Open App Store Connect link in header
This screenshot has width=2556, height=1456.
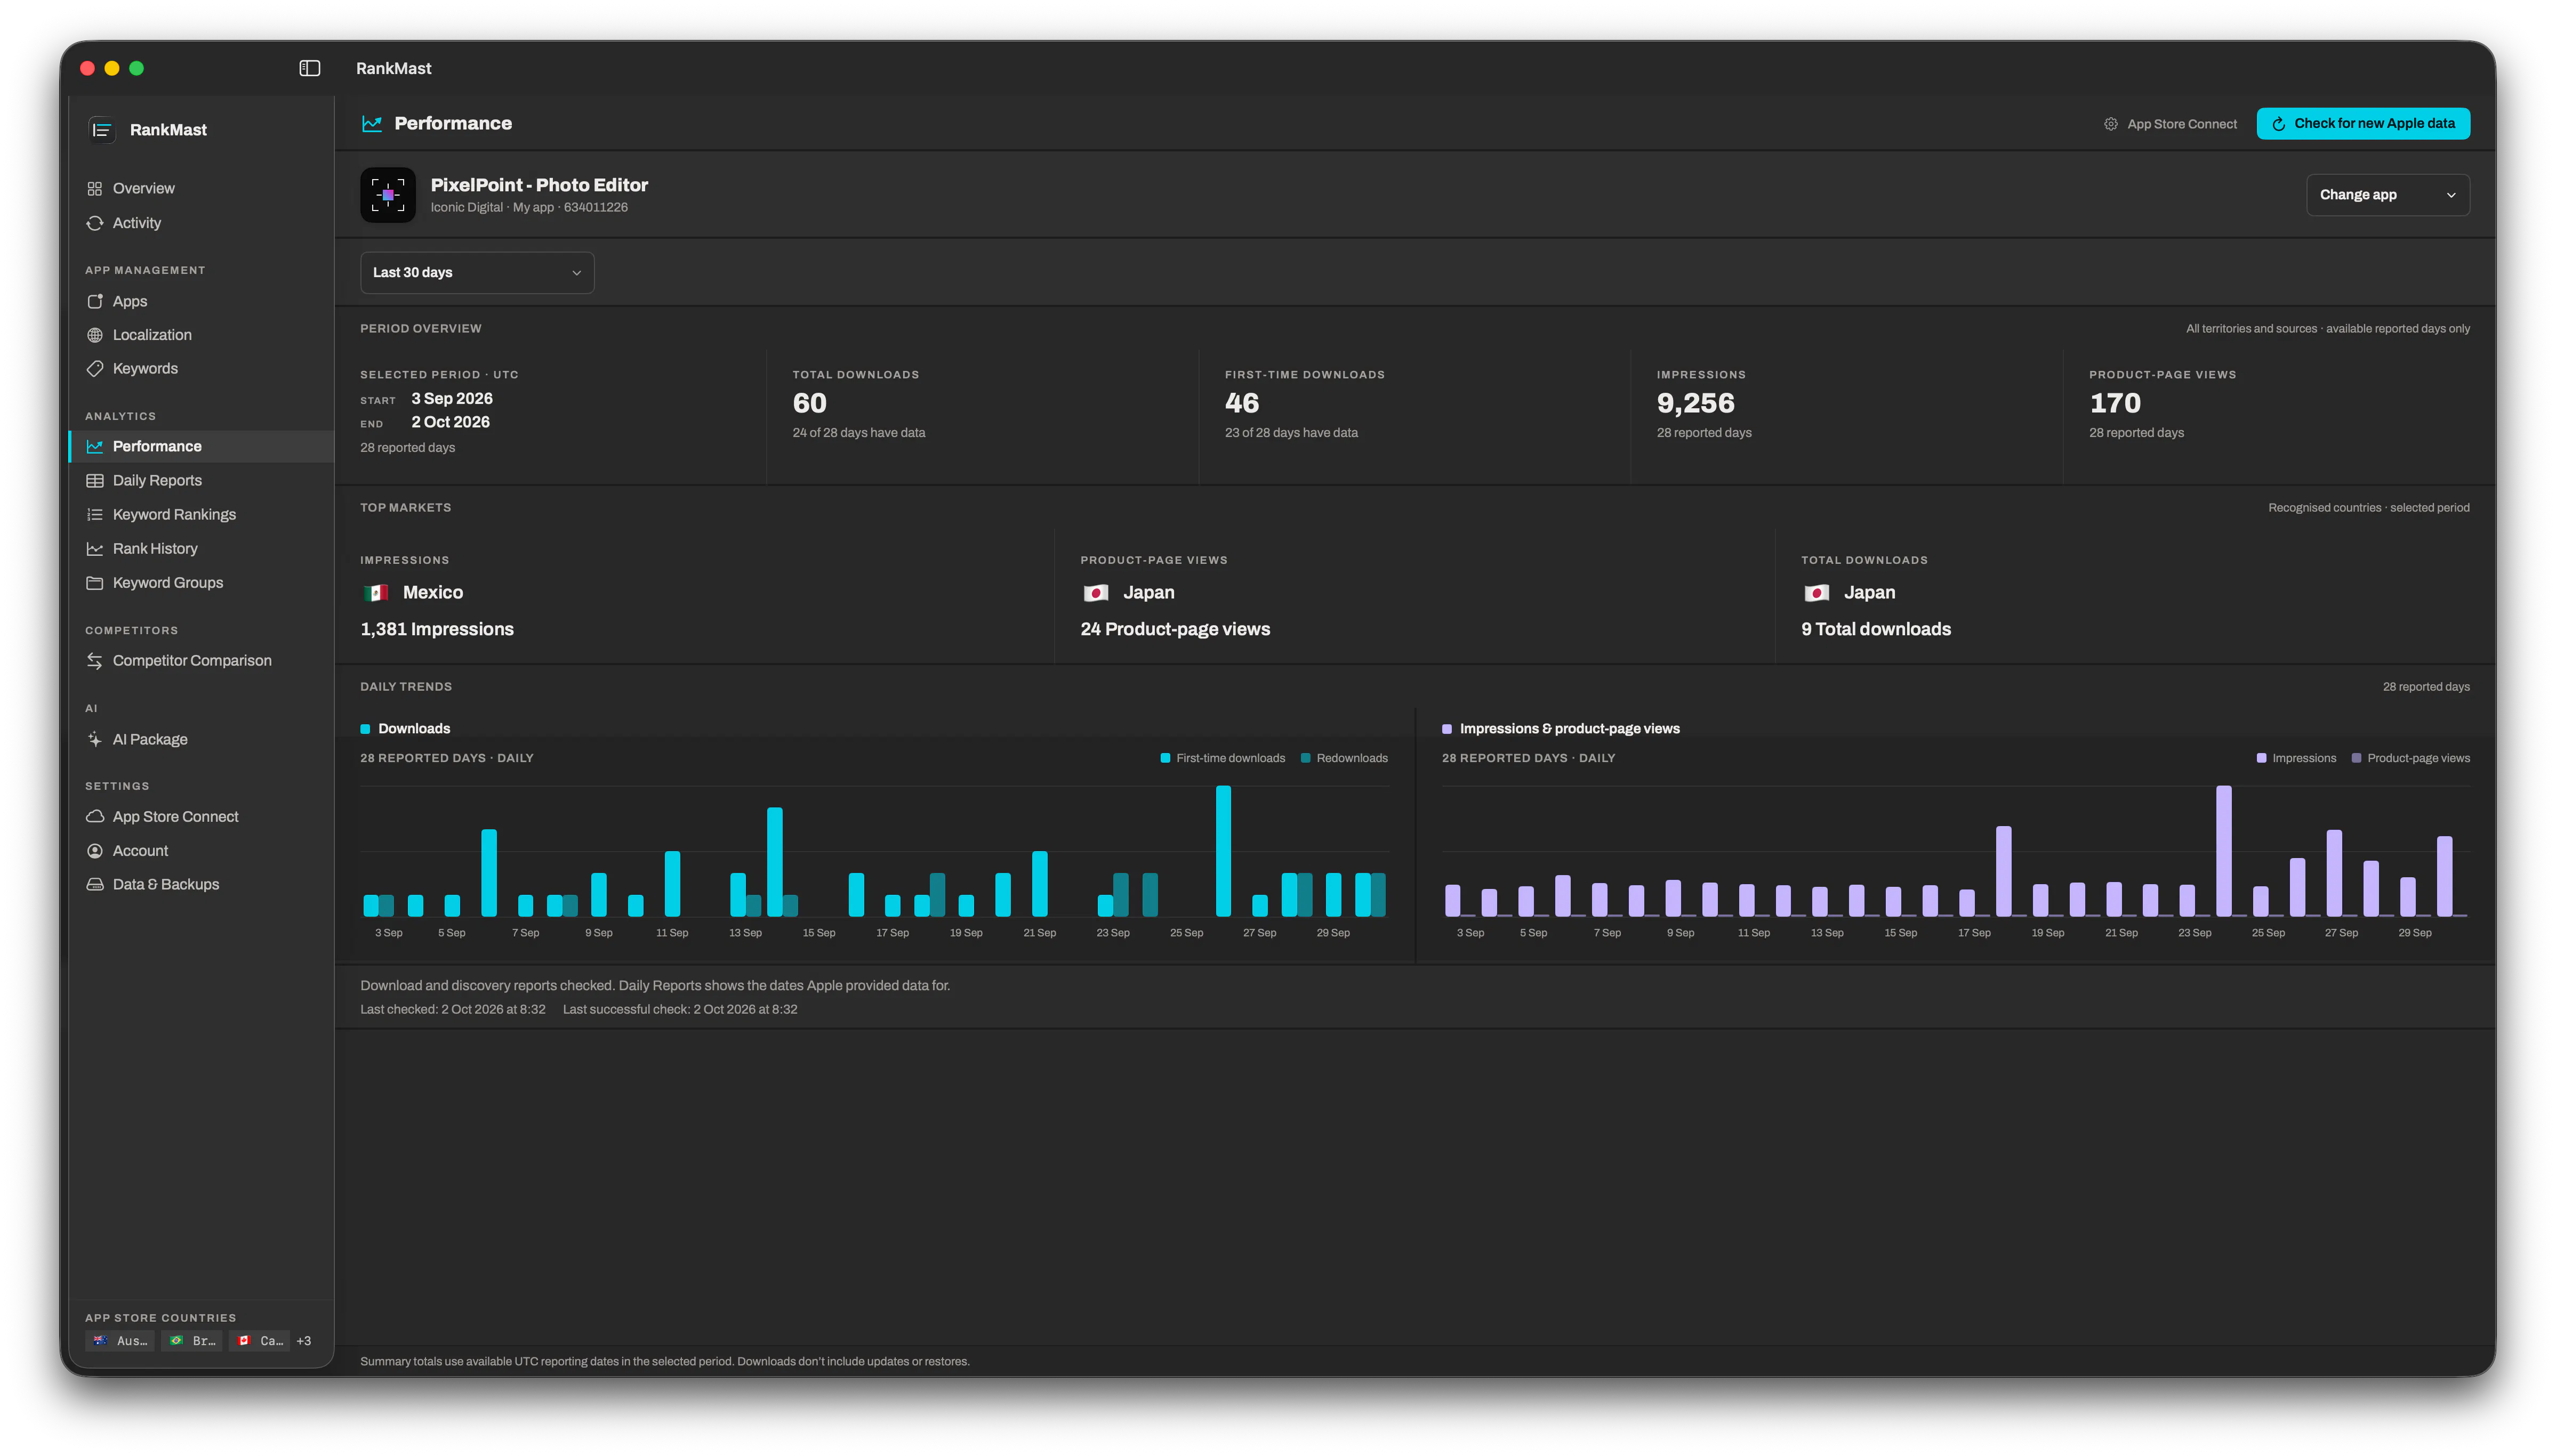pos(2170,124)
